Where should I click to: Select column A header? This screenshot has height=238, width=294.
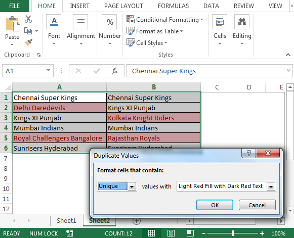point(59,87)
